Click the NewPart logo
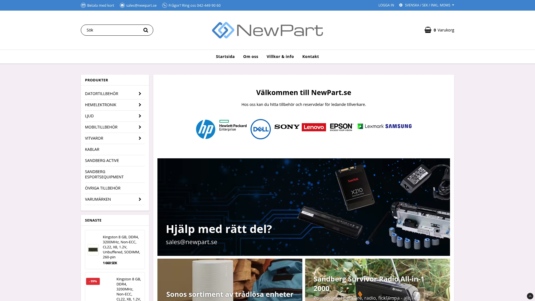Viewport: 535px width, 301px height. (x=267, y=30)
